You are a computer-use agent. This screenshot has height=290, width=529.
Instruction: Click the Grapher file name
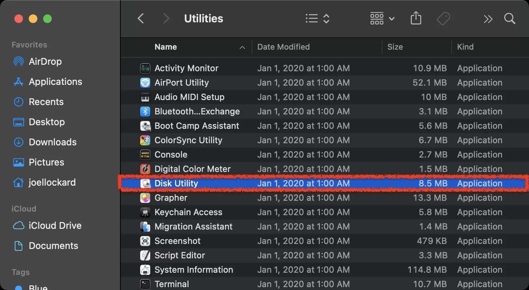(x=171, y=198)
